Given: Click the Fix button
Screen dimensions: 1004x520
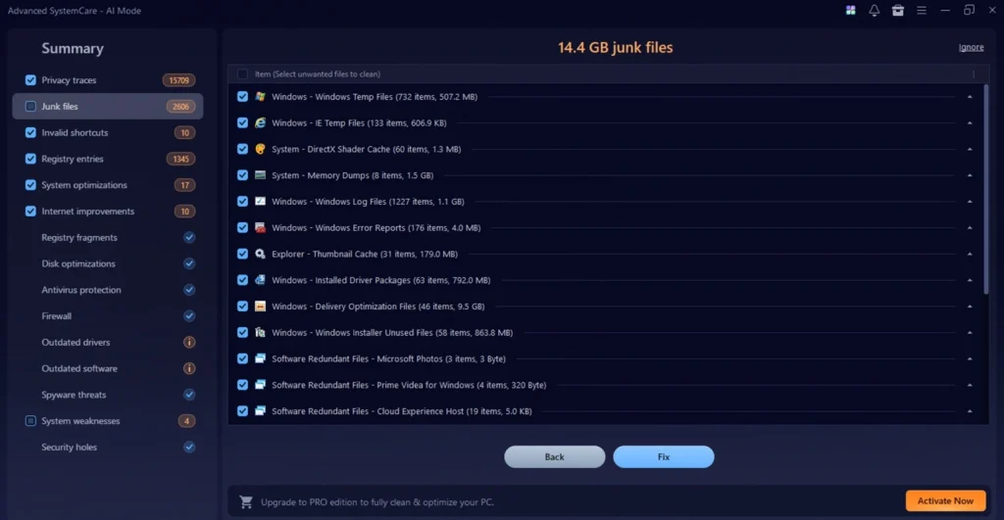Looking at the screenshot, I should click(664, 456).
